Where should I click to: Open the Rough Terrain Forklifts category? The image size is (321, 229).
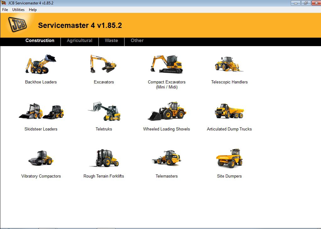[x=104, y=158]
